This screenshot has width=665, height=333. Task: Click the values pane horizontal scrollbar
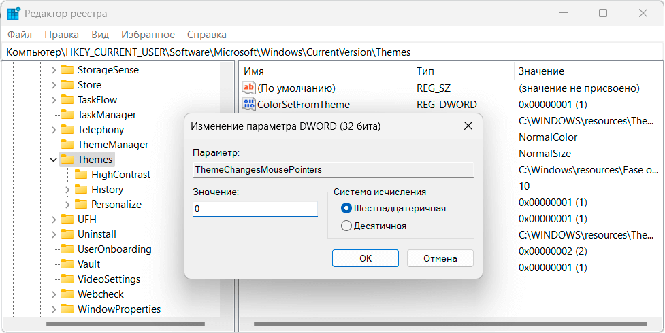click(x=451, y=324)
